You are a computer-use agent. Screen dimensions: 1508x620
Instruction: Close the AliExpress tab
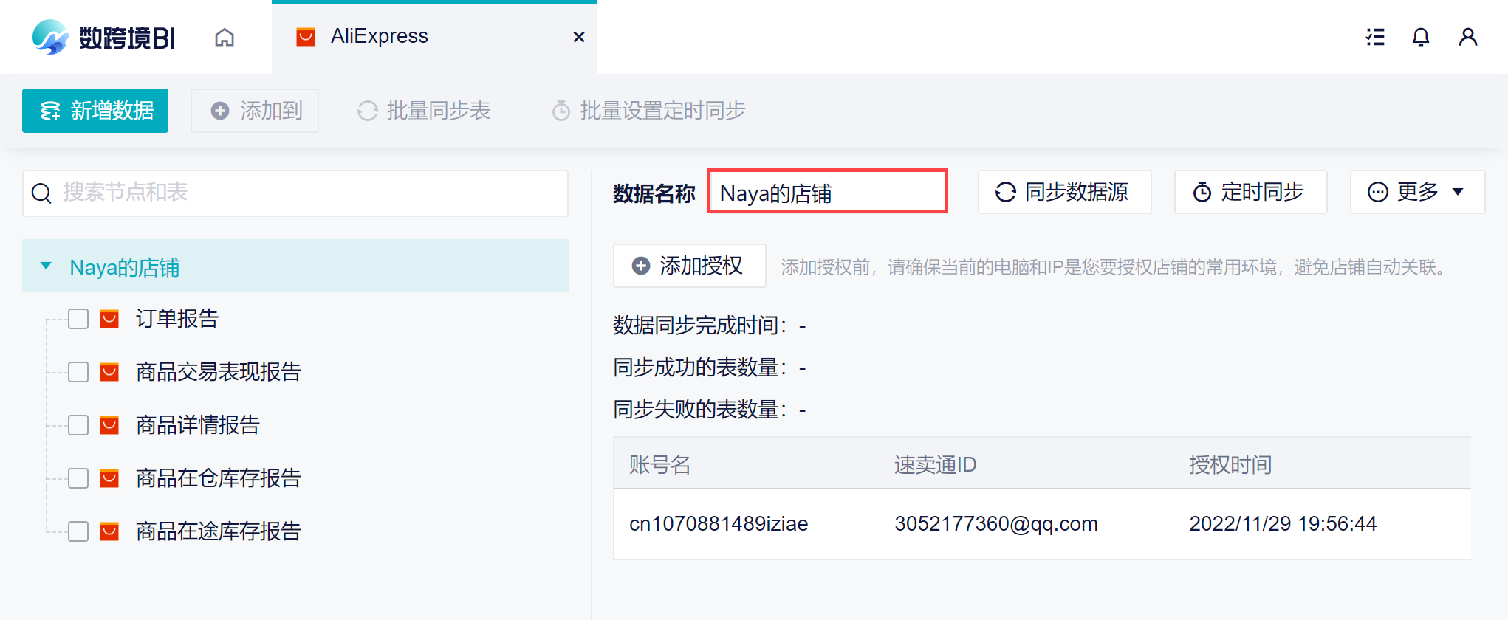[579, 37]
